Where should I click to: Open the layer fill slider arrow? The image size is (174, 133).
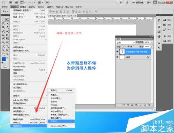(x=151, y=47)
